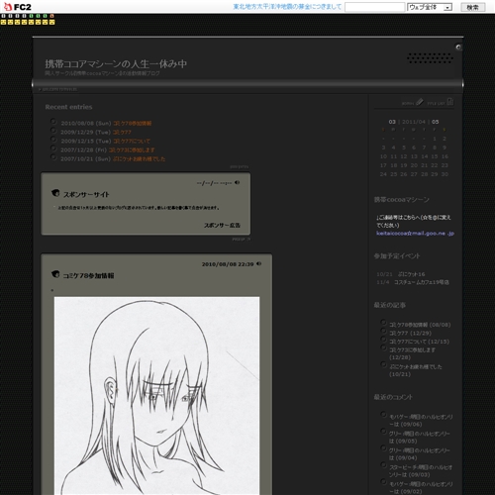Click the icon beside the 2010/08/08 22:39 timestamp

pos(258,263)
